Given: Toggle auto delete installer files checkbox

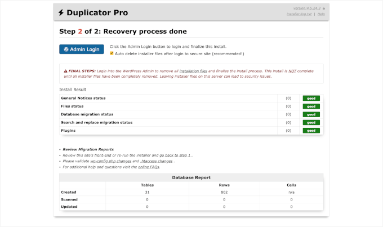Looking at the screenshot, I should pos(112,54).
